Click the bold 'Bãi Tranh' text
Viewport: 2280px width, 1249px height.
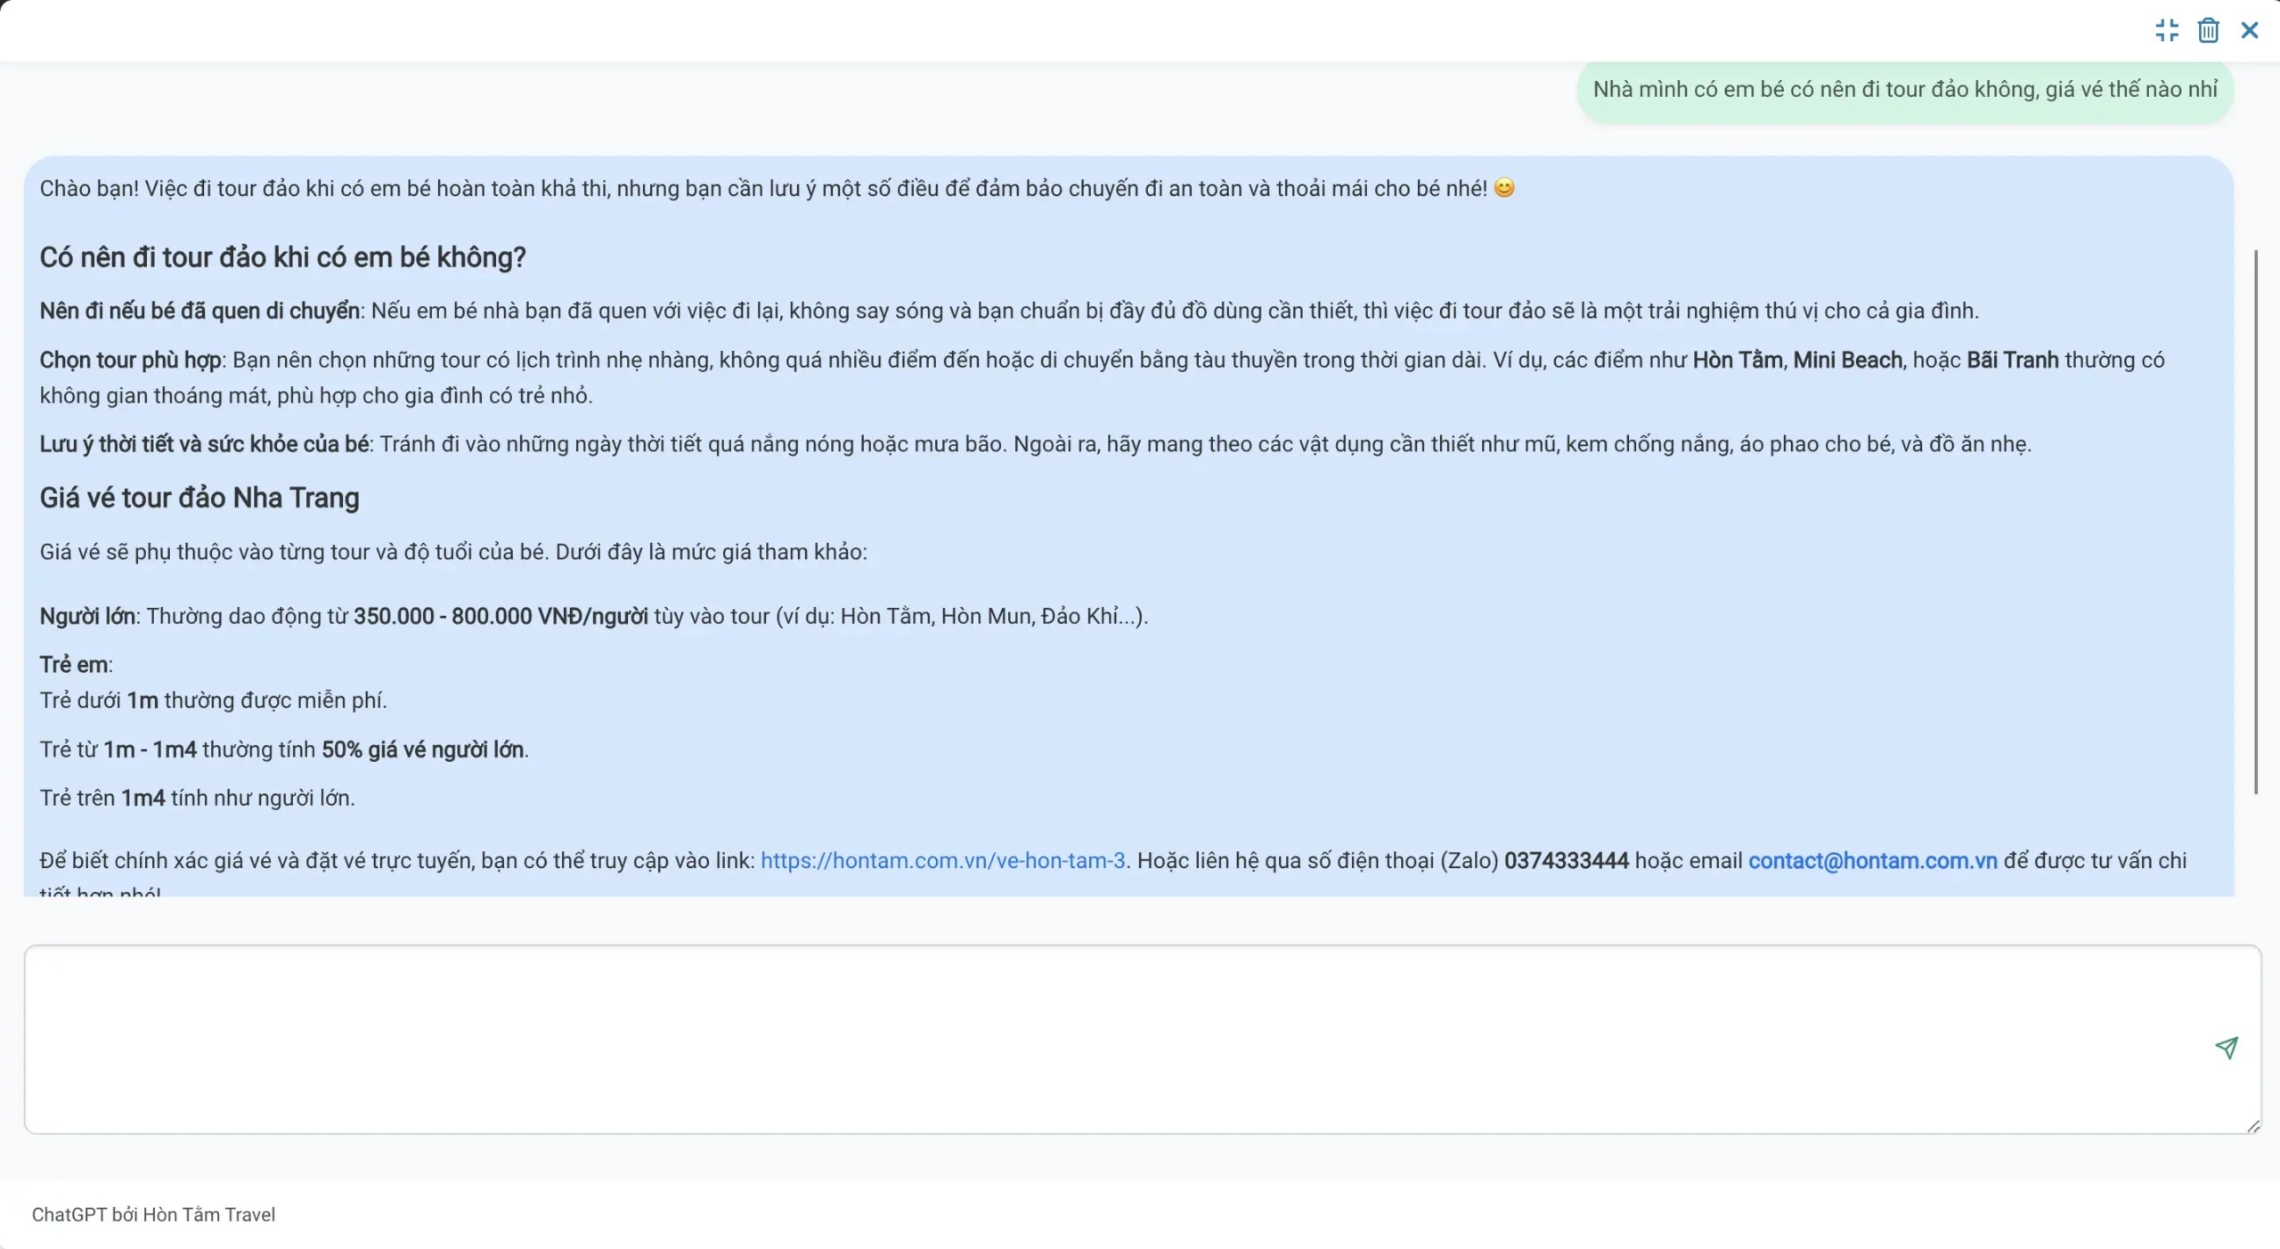(x=2012, y=360)
